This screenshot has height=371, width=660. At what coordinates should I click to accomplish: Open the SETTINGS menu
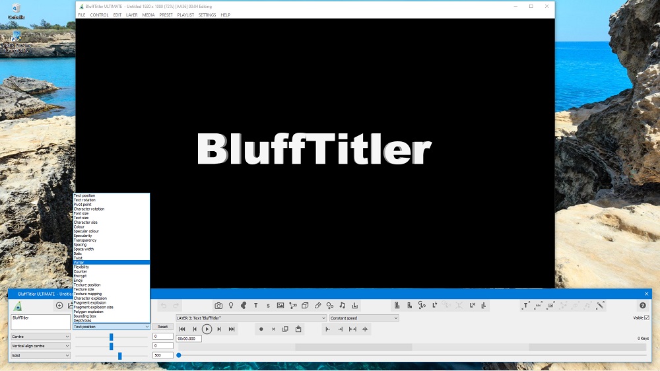tap(207, 15)
